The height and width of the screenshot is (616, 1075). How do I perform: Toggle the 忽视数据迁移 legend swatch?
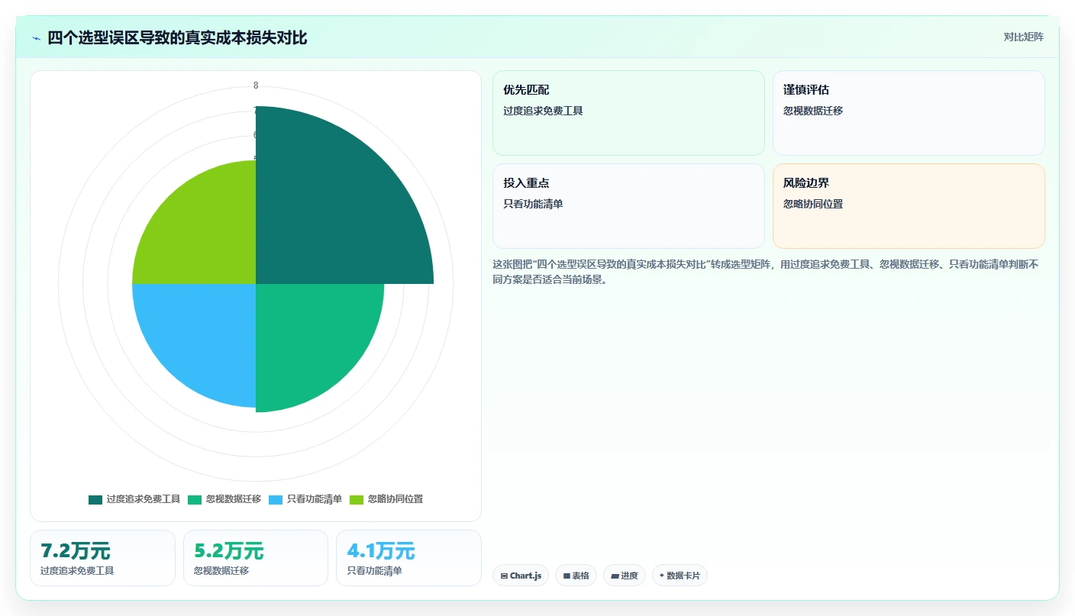[x=195, y=499]
